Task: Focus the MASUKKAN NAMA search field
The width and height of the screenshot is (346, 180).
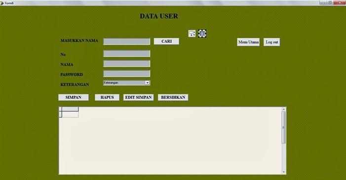Action: (x=127, y=41)
